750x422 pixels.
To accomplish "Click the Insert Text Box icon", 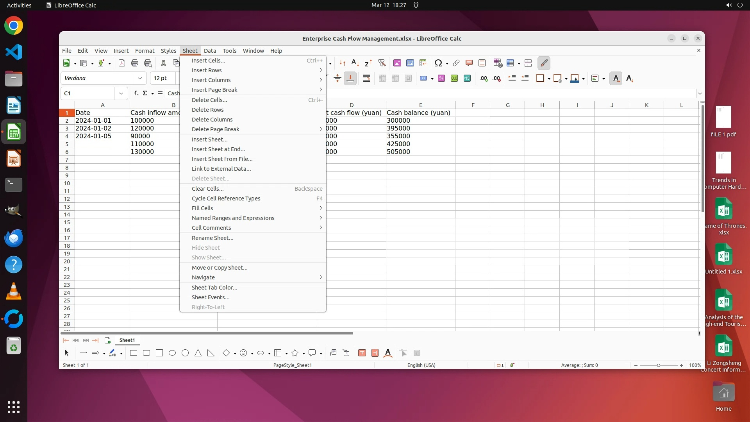I will click(x=362, y=353).
